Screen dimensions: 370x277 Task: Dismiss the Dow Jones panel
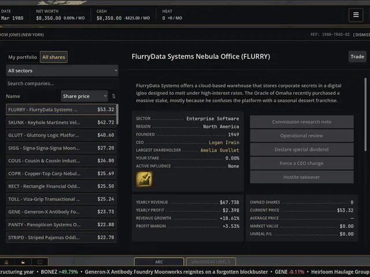[361, 35]
